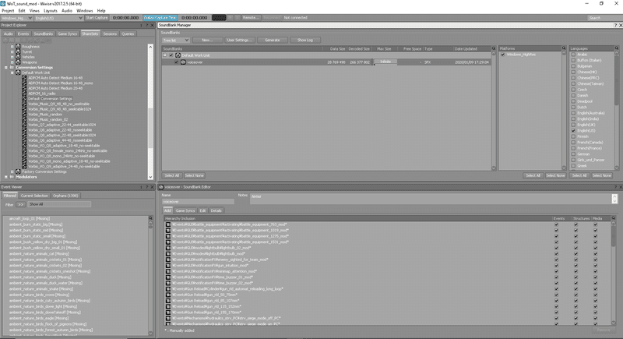This screenshot has height=339, width=623.
Task: Switch to the Orphans (1398) tab
Action: pyautogui.click(x=65, y=196)
